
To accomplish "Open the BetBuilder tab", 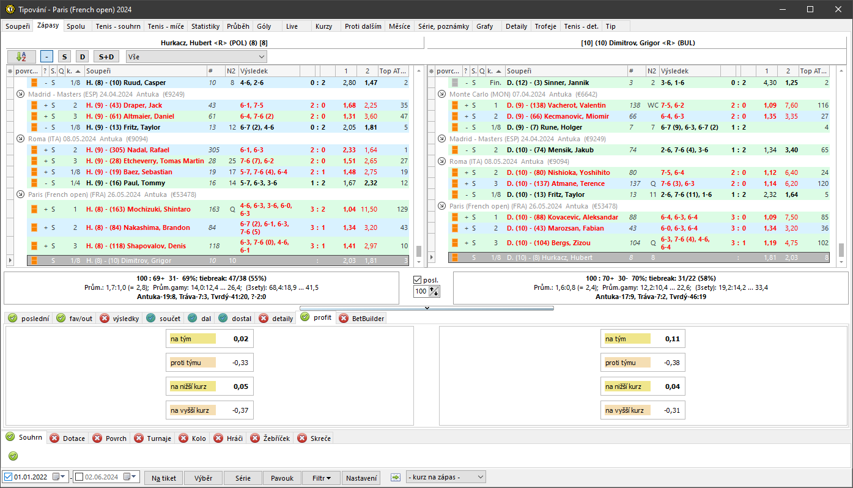I will click(362, 319).
